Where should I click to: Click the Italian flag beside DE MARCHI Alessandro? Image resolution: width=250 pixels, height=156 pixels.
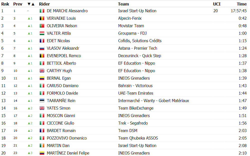(42, 11)
